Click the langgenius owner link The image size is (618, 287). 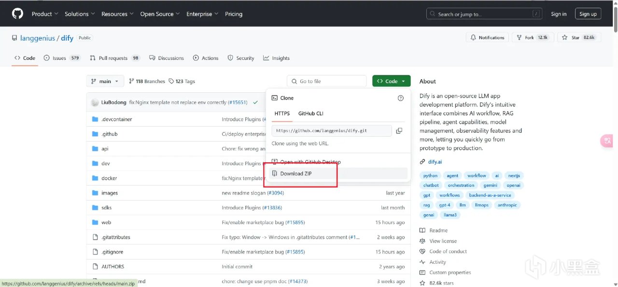(x=39, y=38)
